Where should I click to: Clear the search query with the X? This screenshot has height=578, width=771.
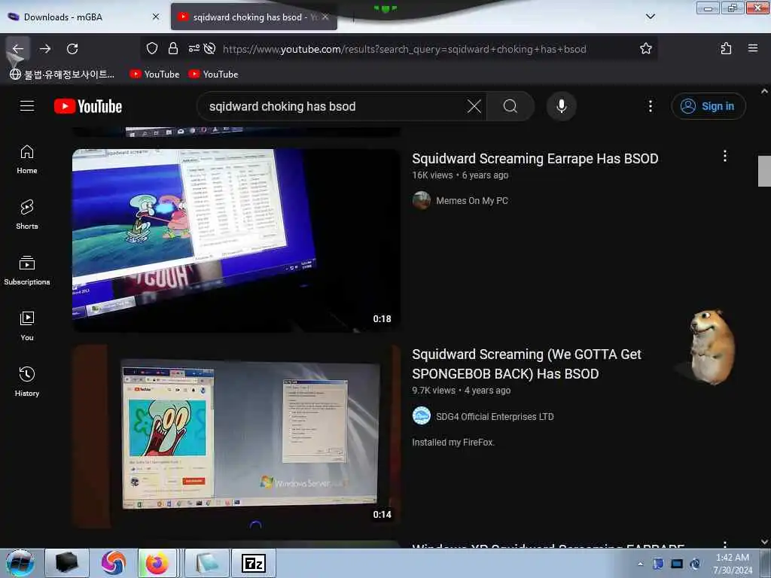pos(474,106)
